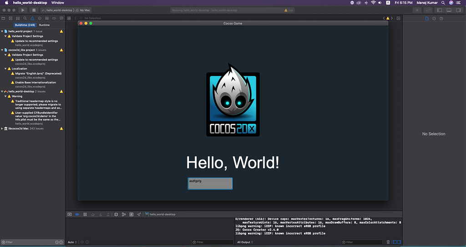The image size is (466, 247).
Task: Collapse the hello_world-desktop issues group
Action: point(2,91)
